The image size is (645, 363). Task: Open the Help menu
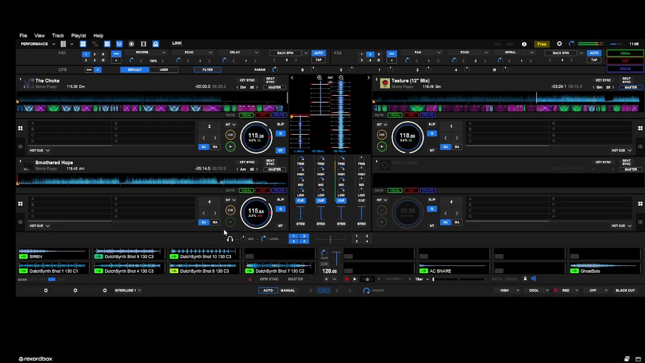coord(98,36)
